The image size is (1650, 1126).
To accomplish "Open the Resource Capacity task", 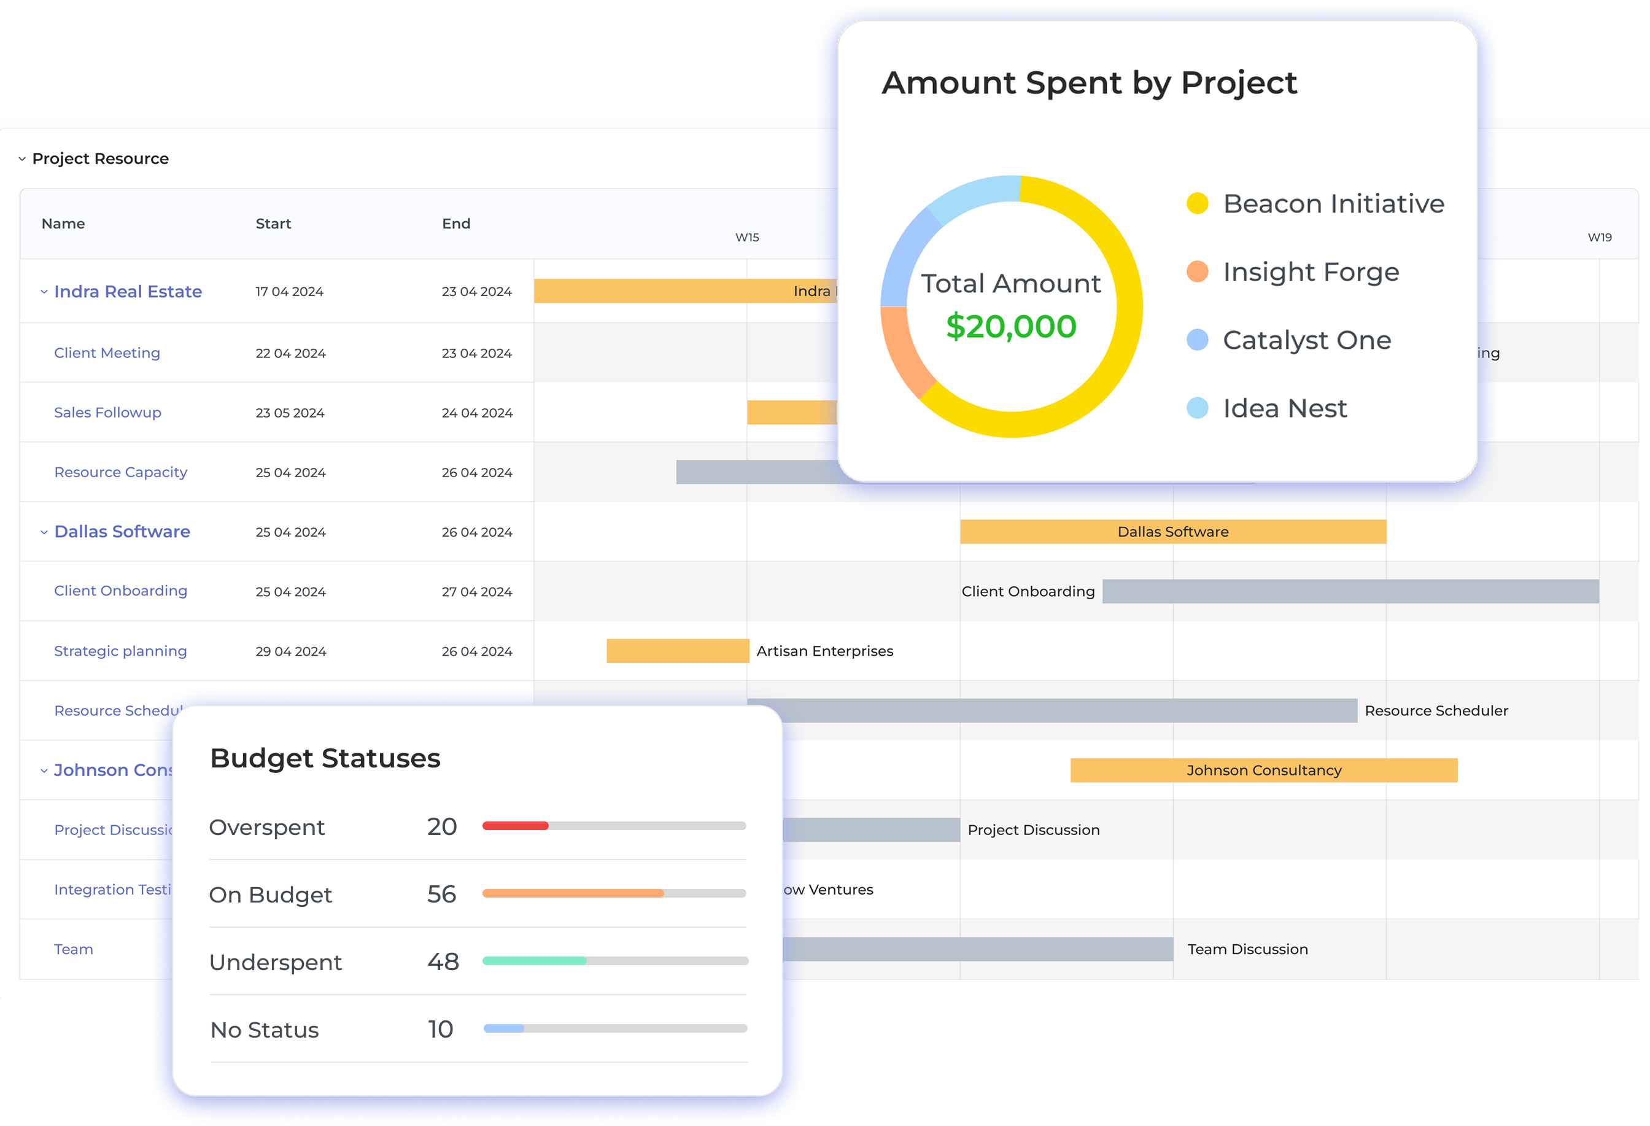I will tap(121, 472).
